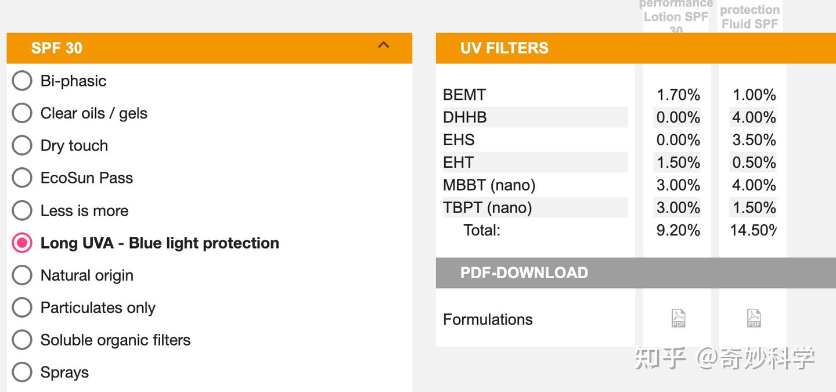This screenshot has height=392, width=836.
Task: Open the Formulations PDF for the Fluid SPF product
Action: pyautogui.click(x=752, y=318)
